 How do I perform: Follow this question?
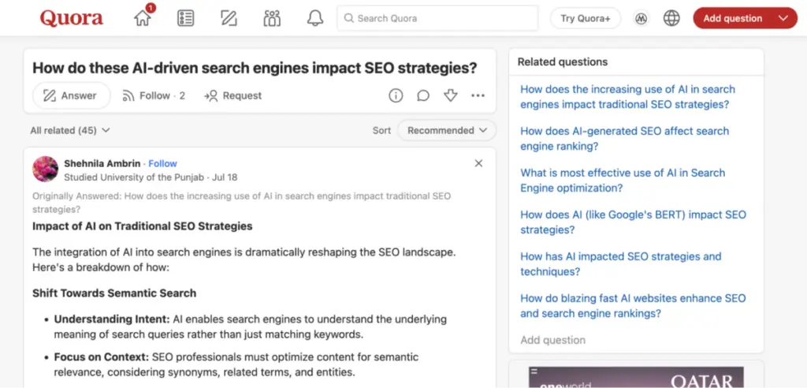pyautogui.click(x=154, y=95)
